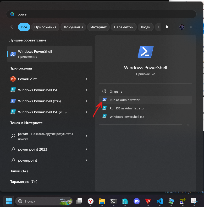Open Yandex Browser from the taskbar
This screenshot has height=207, width=204.
tap(91, 201)
